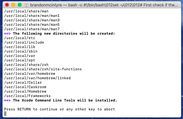Viewport: 183px width, 119px height.
Task: Minimize the Terminal with the yellow button
Action: pos(13,5)
